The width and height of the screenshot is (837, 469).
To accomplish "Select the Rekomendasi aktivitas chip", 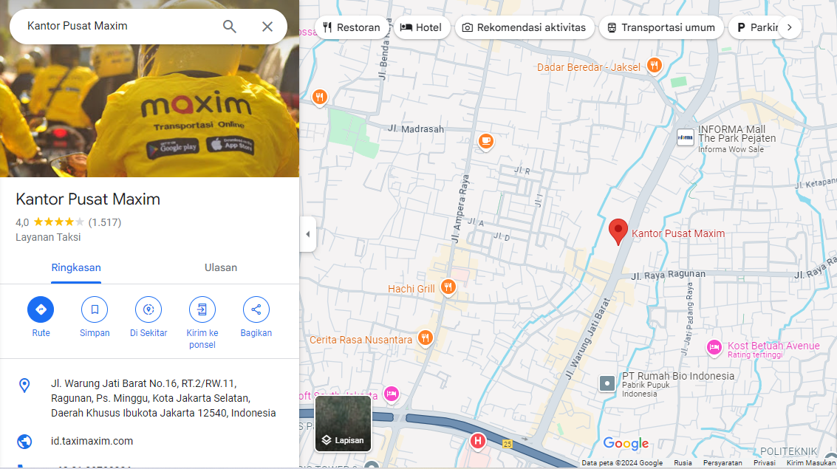I will coord(525,28).
